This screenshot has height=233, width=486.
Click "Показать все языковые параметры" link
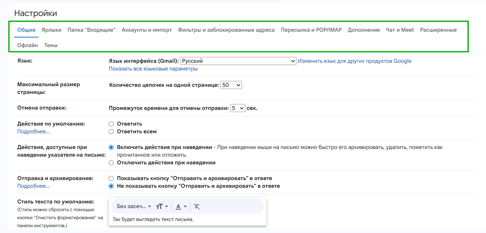coord(153,69)
